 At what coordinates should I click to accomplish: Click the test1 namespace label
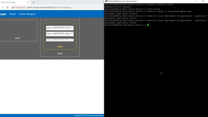click(18, 38)
